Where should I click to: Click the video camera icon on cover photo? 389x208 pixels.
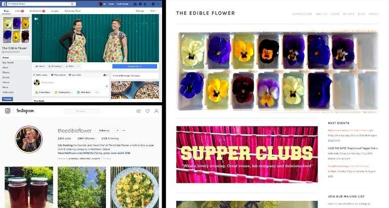(x=36, y=19)
